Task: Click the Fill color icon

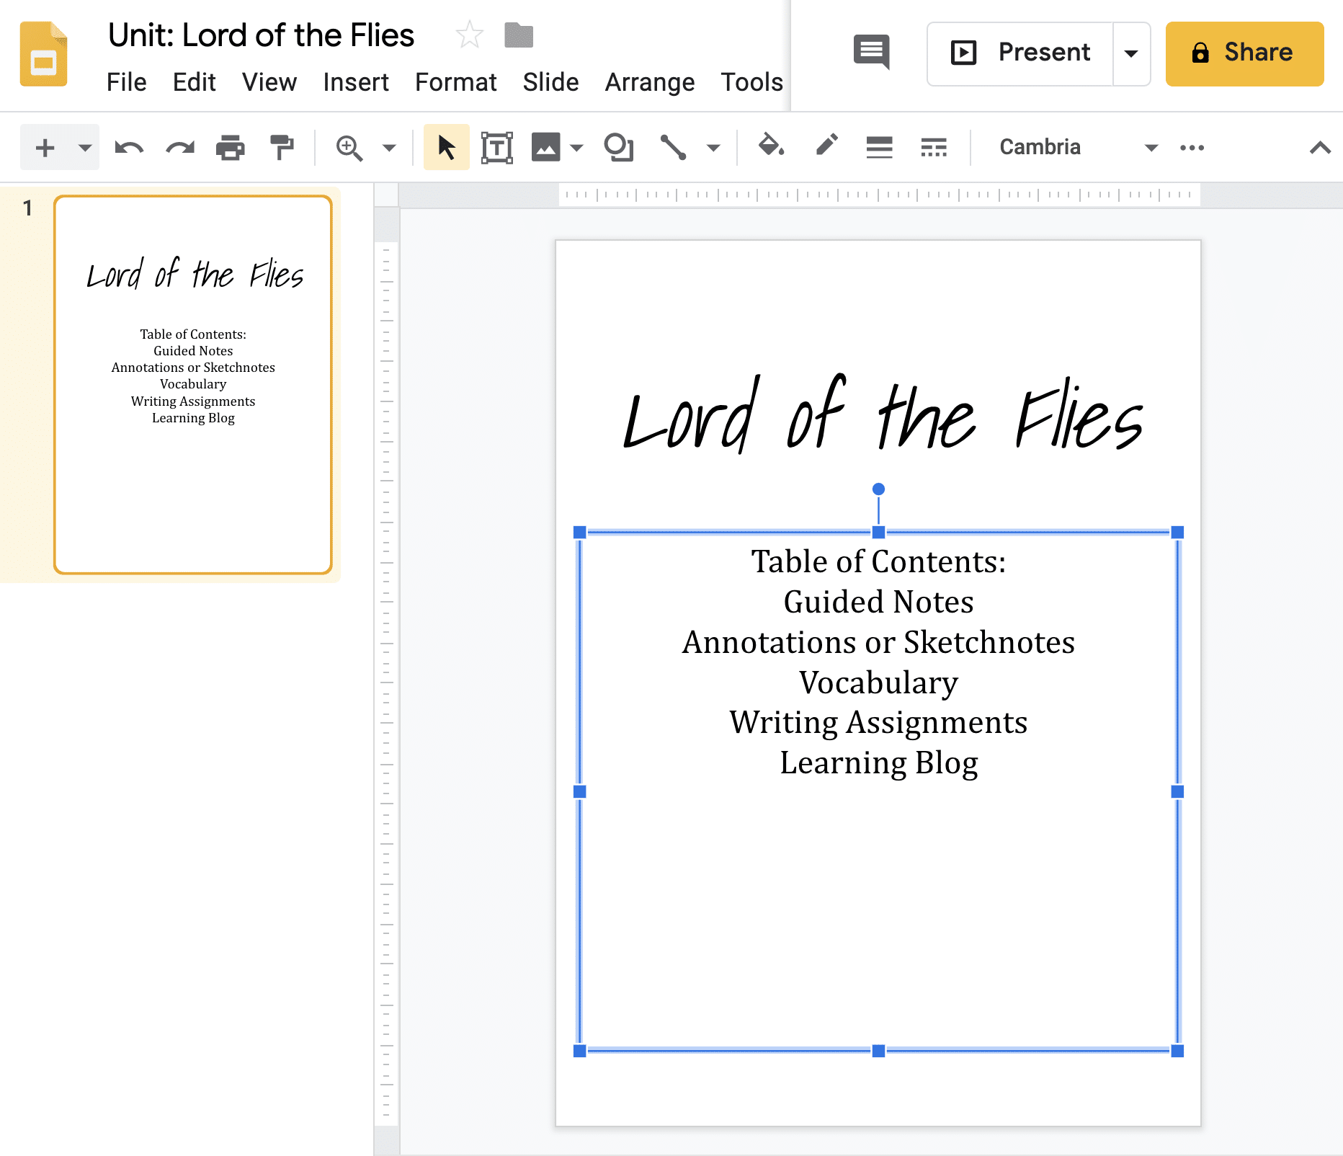Action: point(771,147)
